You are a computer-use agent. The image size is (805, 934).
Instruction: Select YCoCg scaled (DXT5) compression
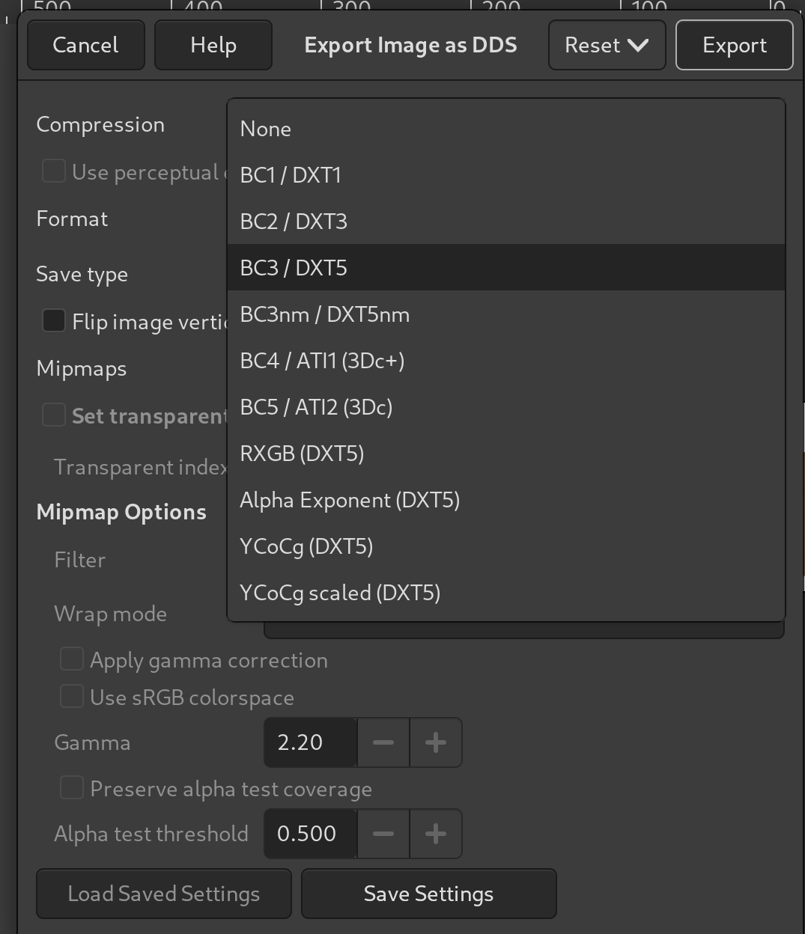(506, 593)
